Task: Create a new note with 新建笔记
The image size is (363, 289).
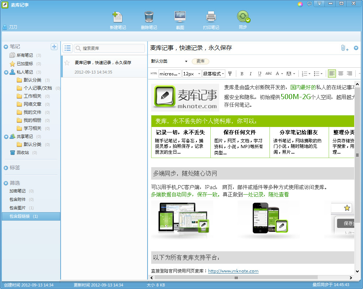Action: tap(118, 20)
